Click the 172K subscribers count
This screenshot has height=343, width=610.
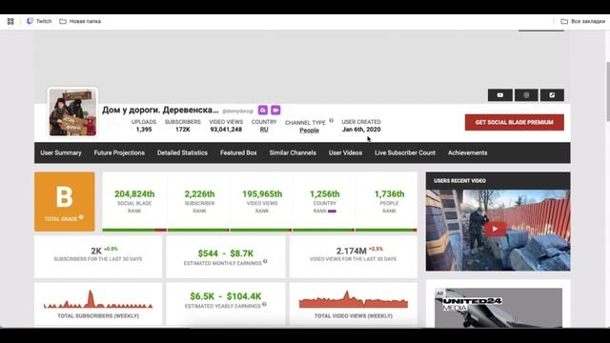point(183,130)
